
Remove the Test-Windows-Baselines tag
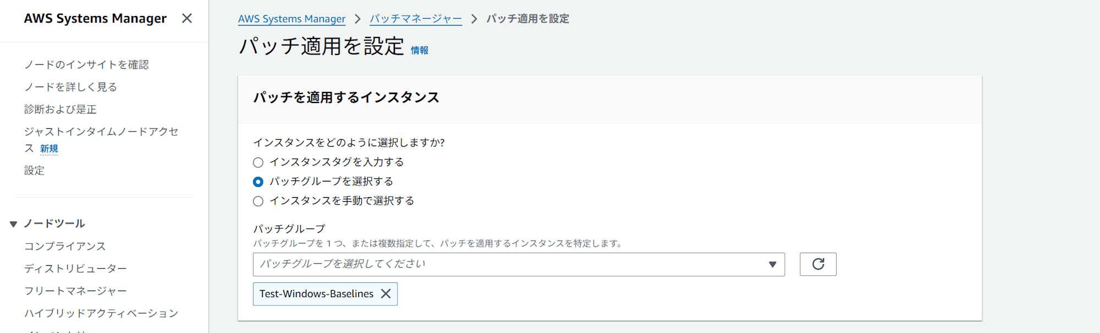[x=386, y=294]
